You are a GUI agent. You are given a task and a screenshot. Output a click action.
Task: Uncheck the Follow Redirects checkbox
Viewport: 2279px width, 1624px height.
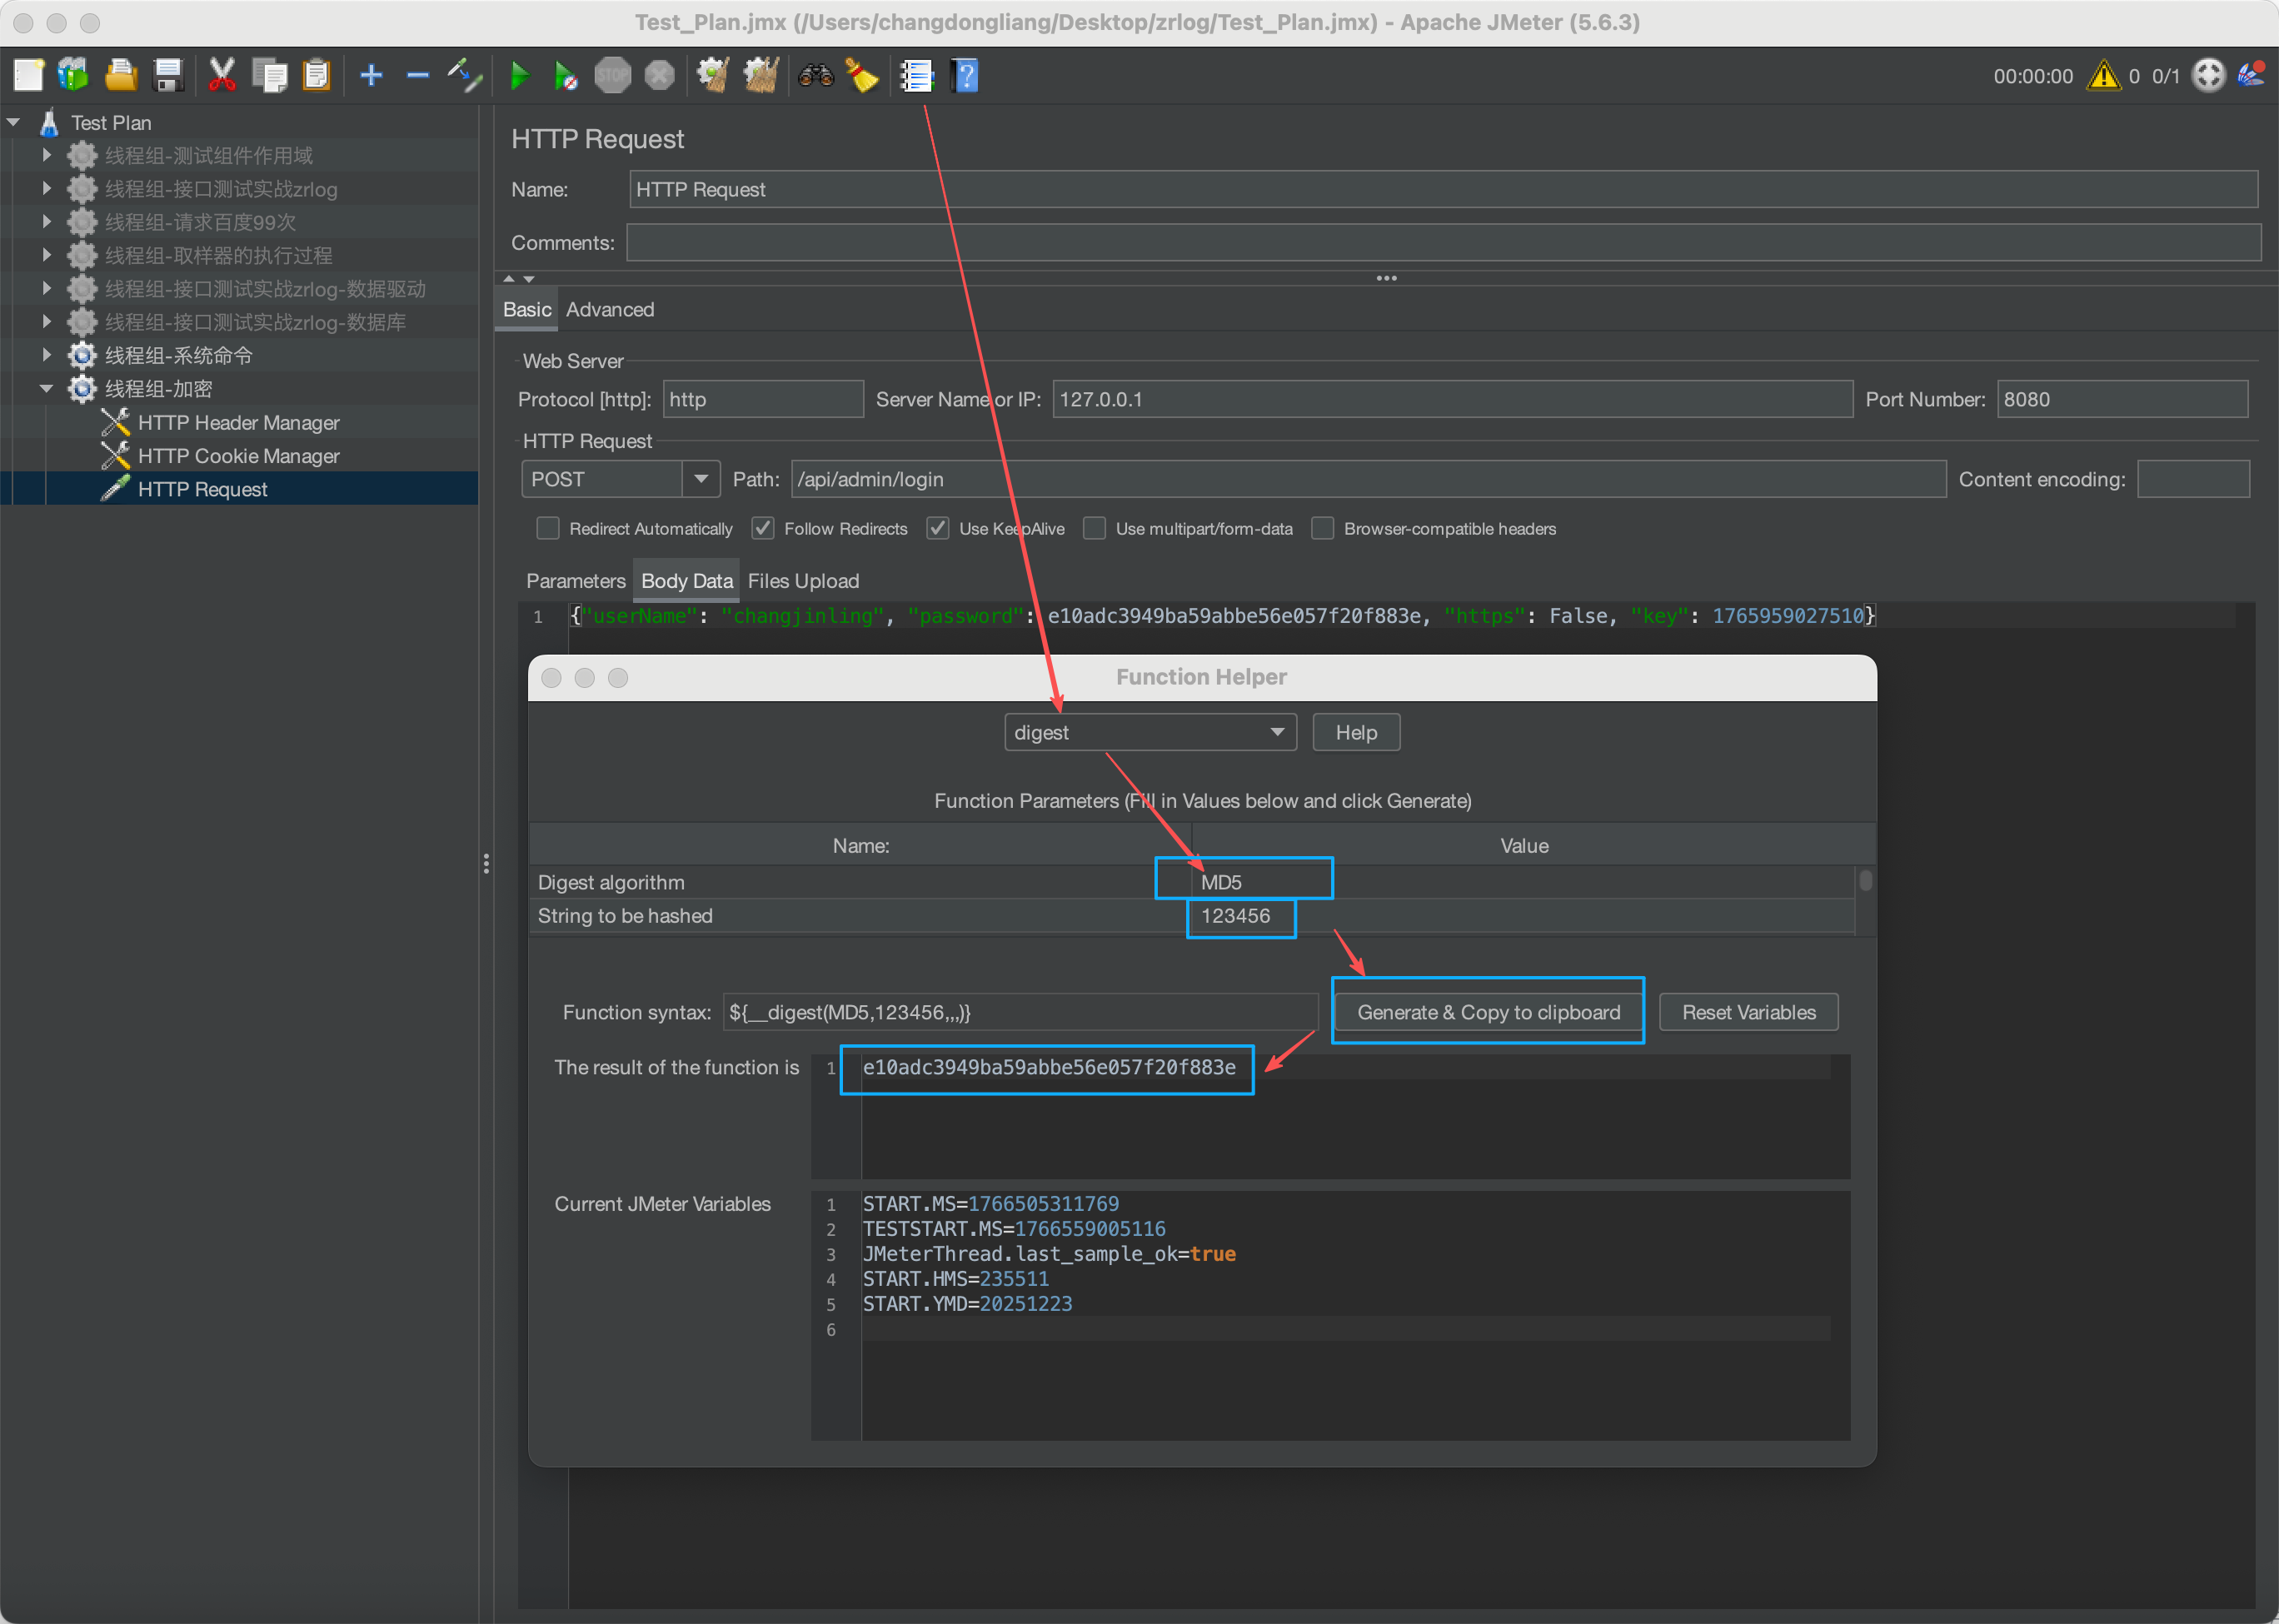pyautogui.click(x=763, y=528)
